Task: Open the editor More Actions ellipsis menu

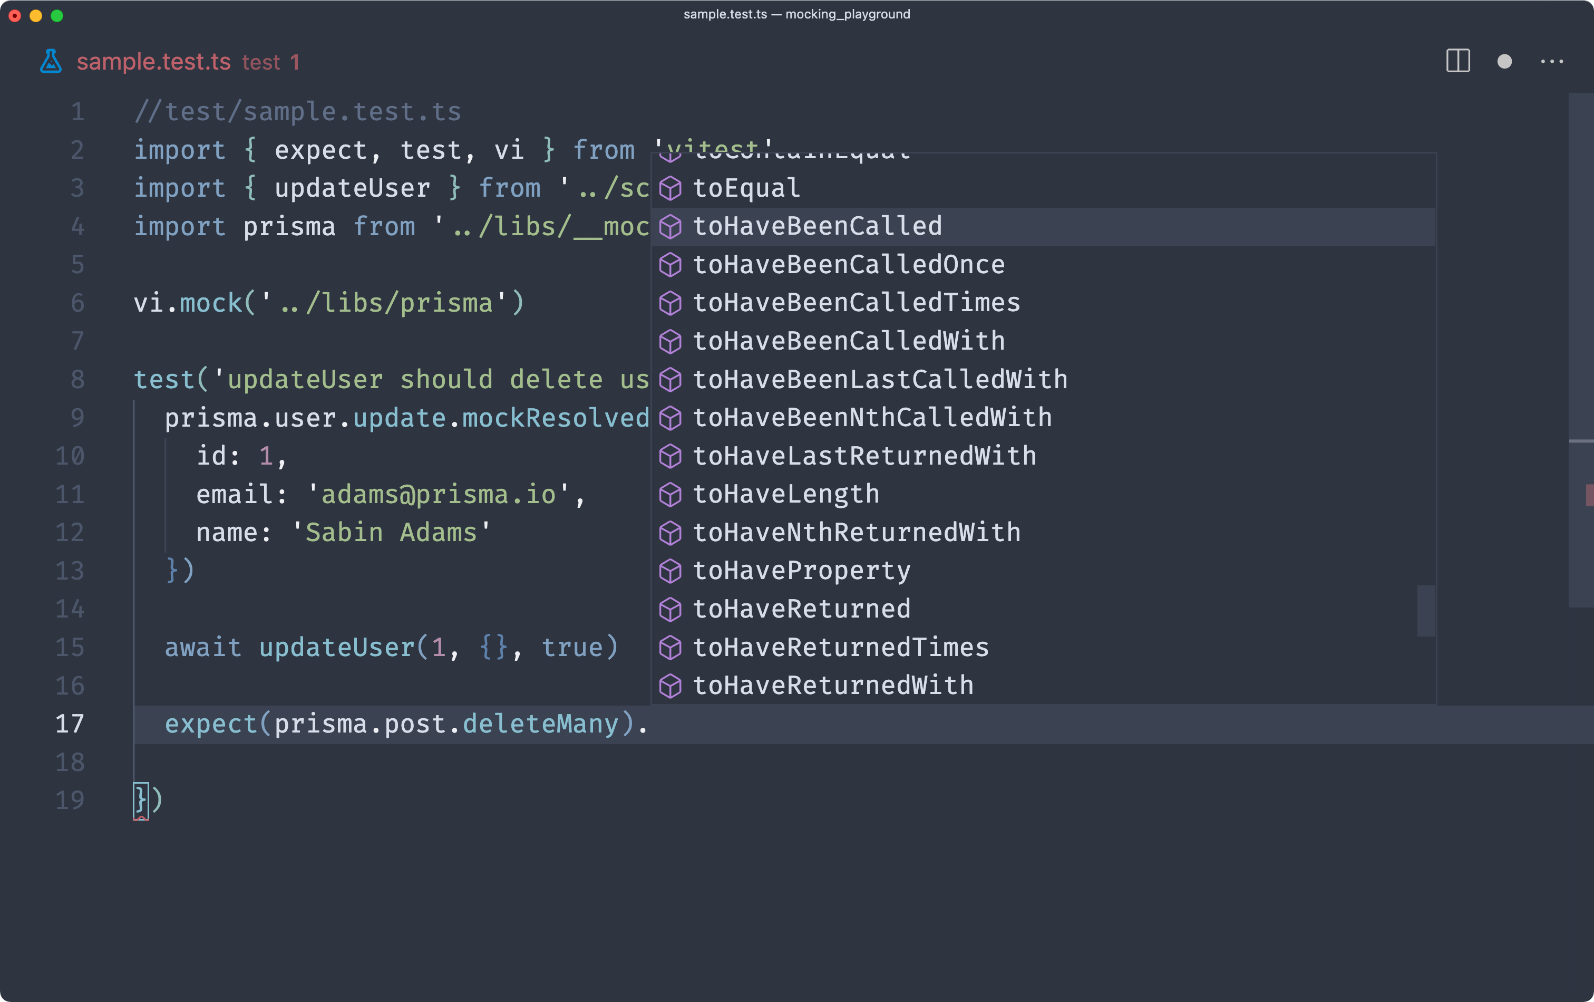Action: click(x=1552, y=62)
